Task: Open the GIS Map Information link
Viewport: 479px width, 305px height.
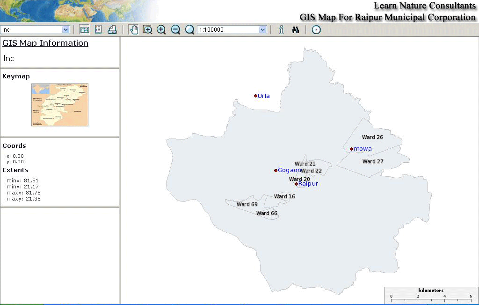Action: pos(45,43)
